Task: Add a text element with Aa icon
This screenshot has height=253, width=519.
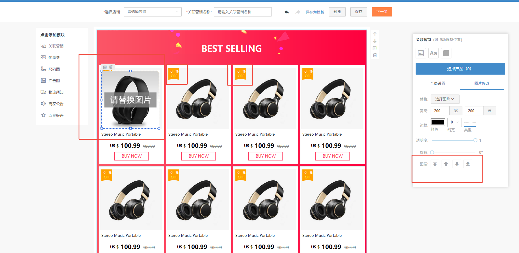Action: (434, 53)
